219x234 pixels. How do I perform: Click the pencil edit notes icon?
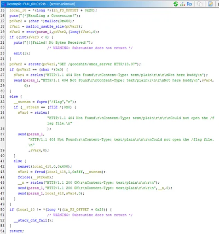[210, 4]
